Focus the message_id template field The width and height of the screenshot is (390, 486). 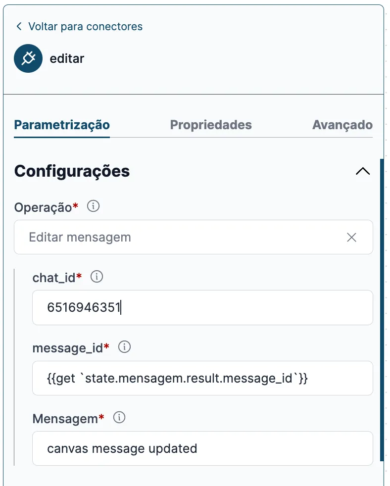click(202, 378)
